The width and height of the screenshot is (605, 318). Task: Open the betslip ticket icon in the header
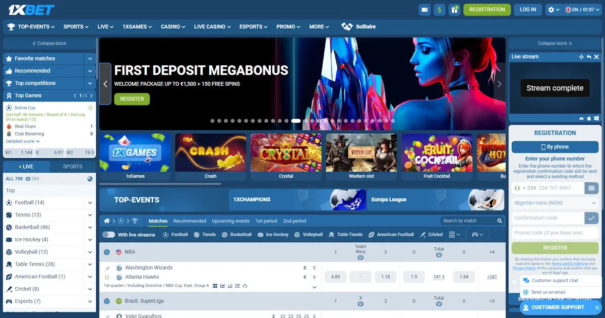pos(425,9)
